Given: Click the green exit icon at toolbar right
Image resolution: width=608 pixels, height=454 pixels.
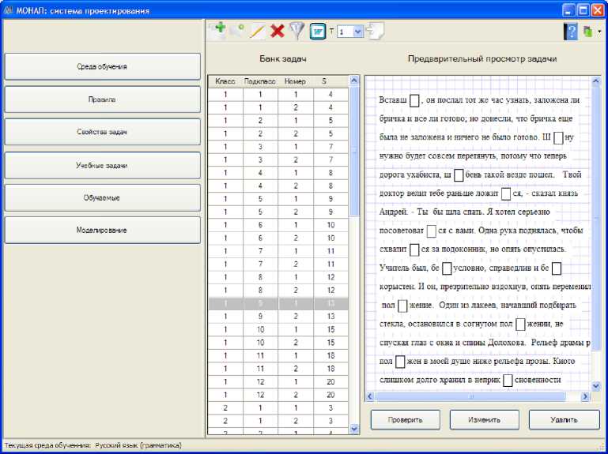Looking at the screenshot, I should point(587,31).
